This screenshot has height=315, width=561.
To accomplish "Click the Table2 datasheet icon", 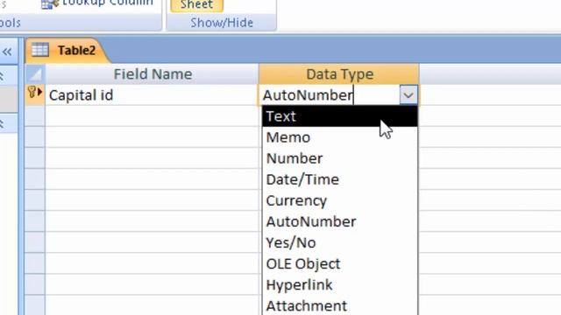I will coord(40,50).
